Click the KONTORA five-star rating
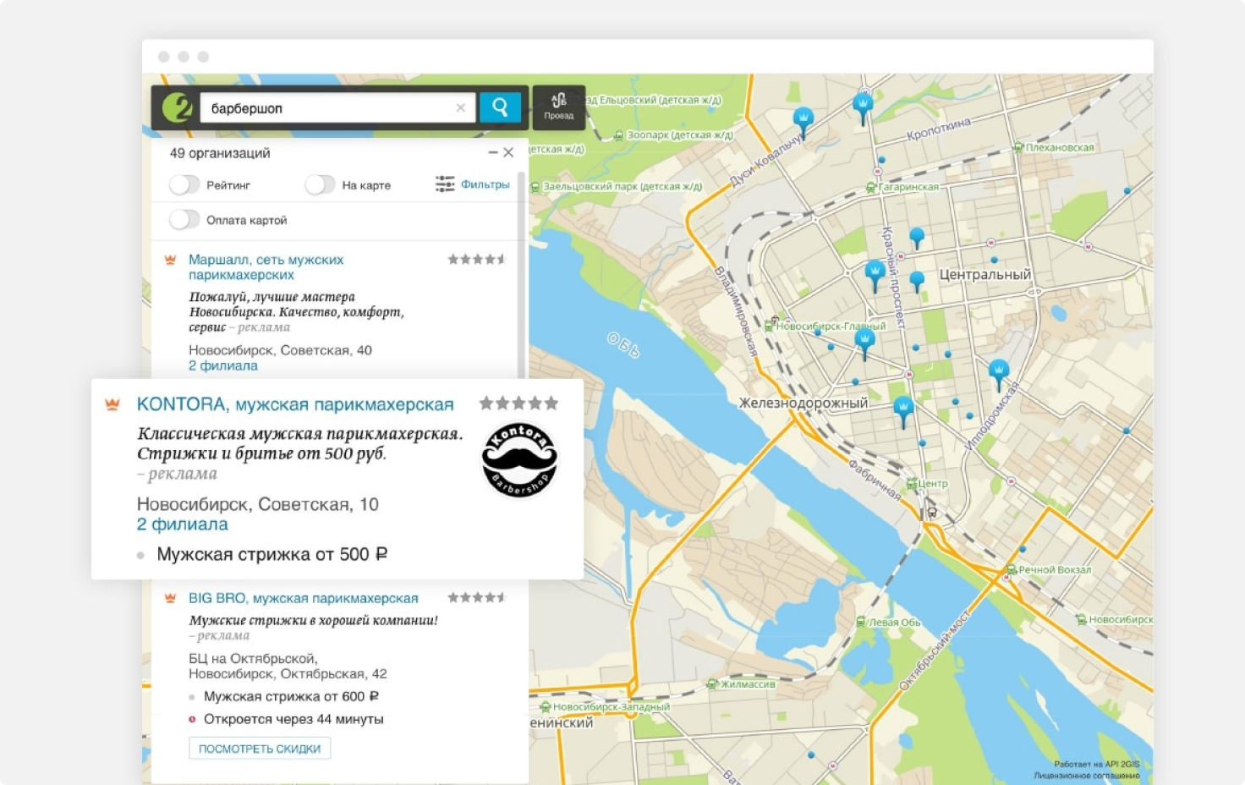The image size is (1245, 785). [518, 403]
